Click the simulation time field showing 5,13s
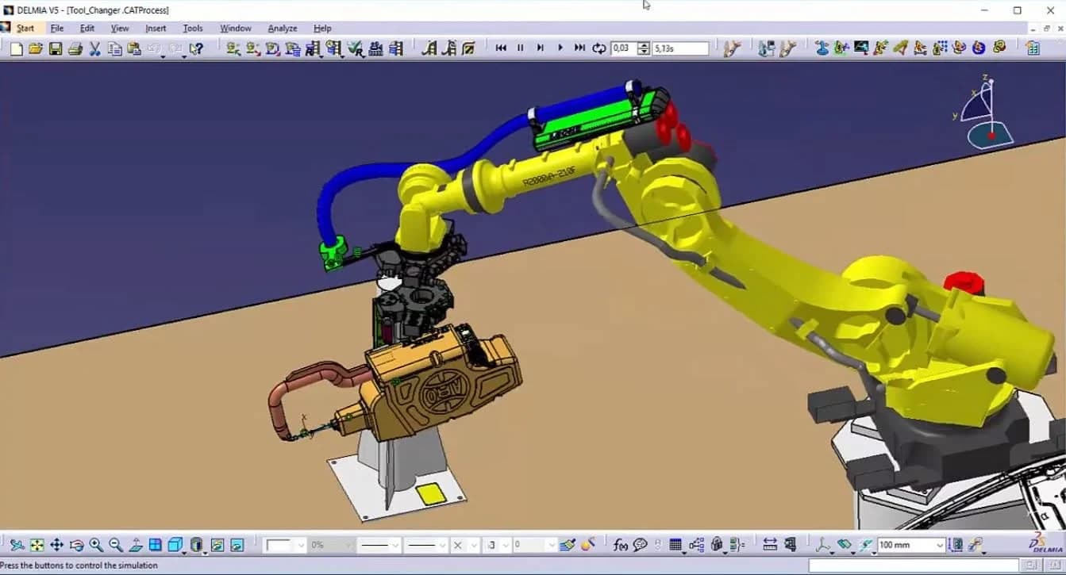The height and width of the screenshot is (575, 1066). [680, 48]
